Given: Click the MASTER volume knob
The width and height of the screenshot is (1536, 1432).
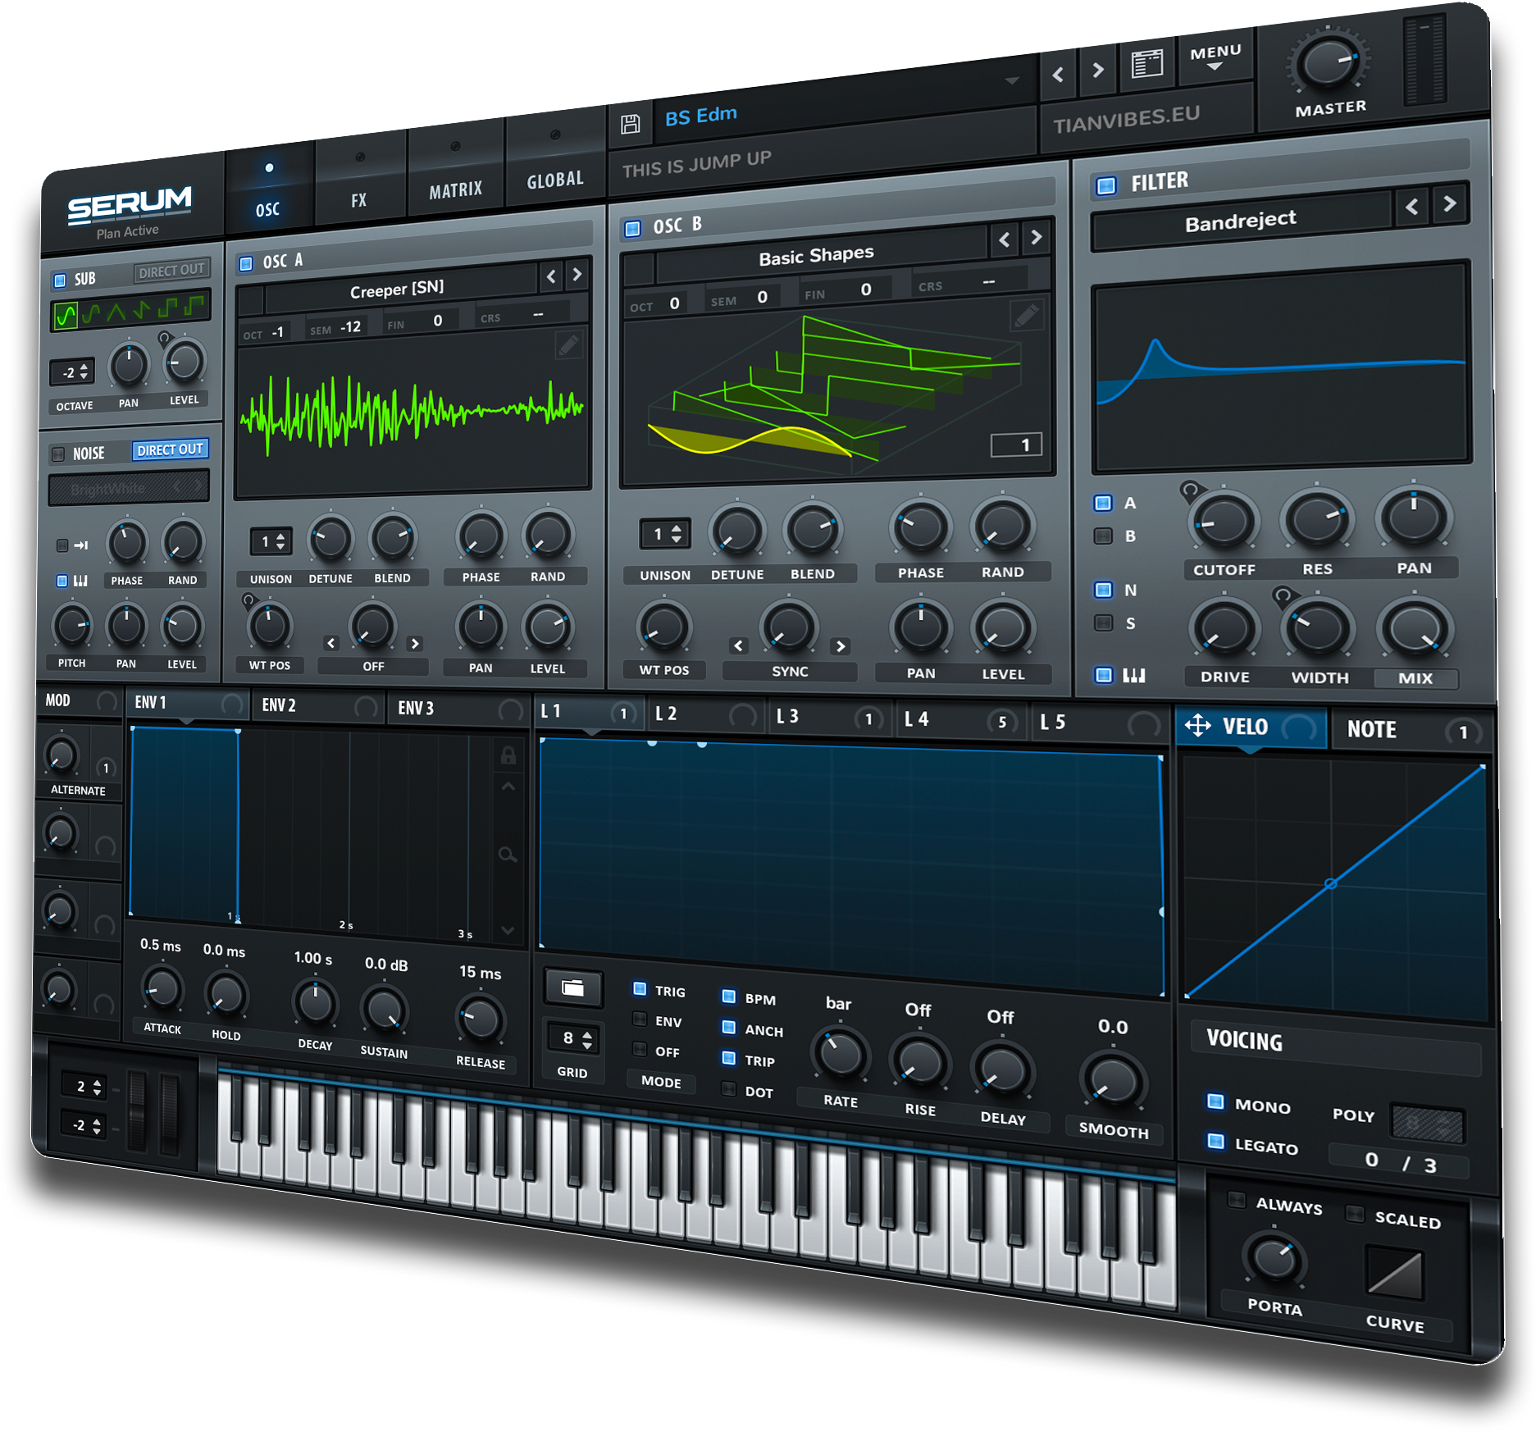Looking at the screenshot, I should click(x=1328, y=64).
